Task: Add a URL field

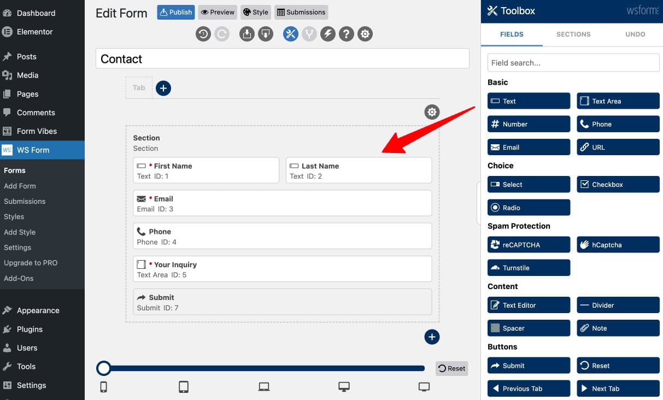Action: (x=618, y=147)
